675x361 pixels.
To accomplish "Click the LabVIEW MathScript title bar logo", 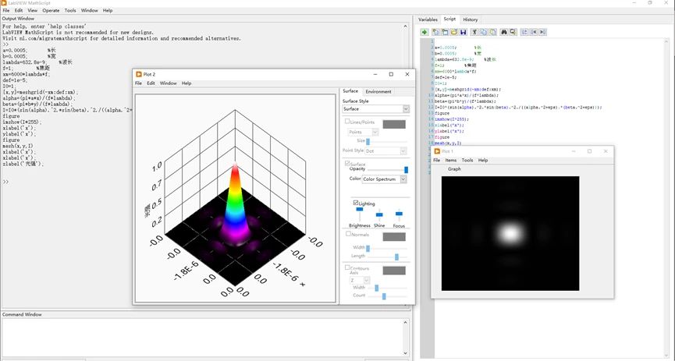I will pos(4,2).
